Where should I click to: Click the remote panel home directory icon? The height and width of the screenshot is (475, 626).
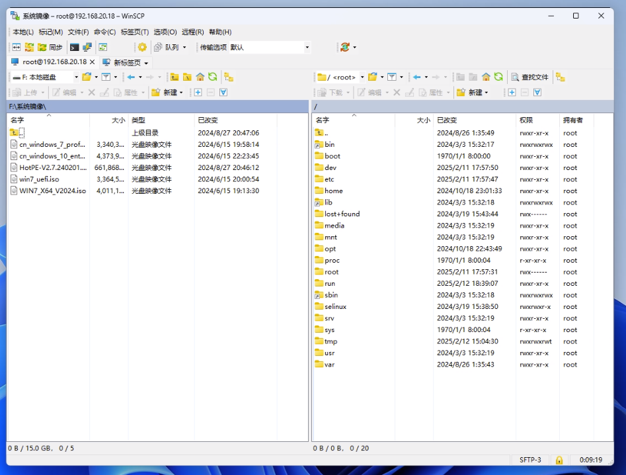click(486, 77)
